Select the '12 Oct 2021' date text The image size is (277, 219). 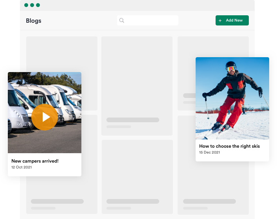[x=22, y=167]
